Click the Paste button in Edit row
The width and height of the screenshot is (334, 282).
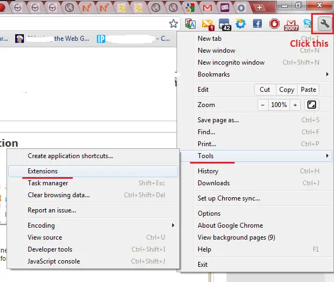coord(308,90)
